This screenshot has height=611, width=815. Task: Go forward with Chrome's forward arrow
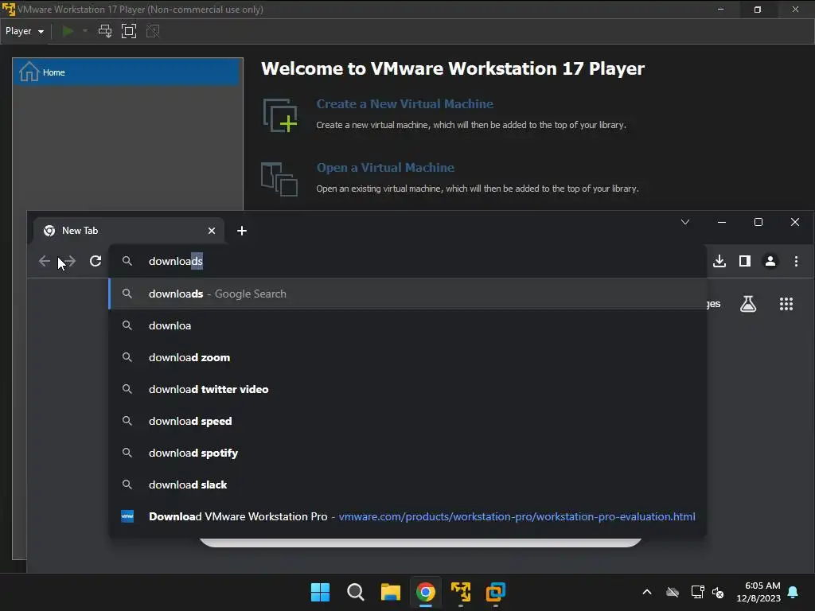[x=70, y=261]
